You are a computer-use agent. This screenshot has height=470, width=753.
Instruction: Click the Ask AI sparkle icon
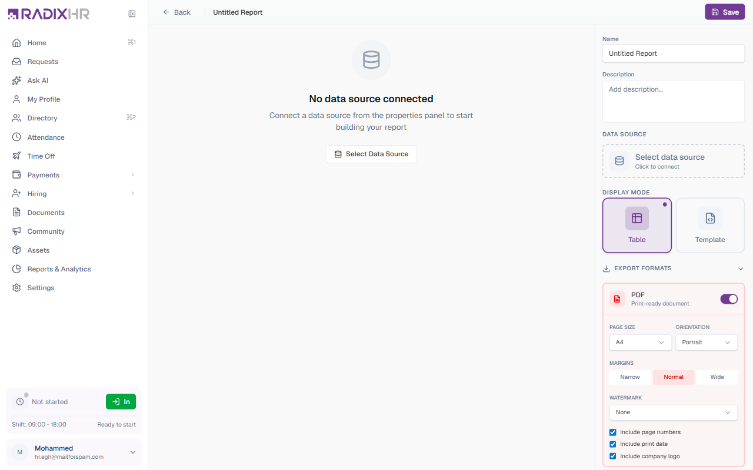pyautogui.click(x=16, y=80)
